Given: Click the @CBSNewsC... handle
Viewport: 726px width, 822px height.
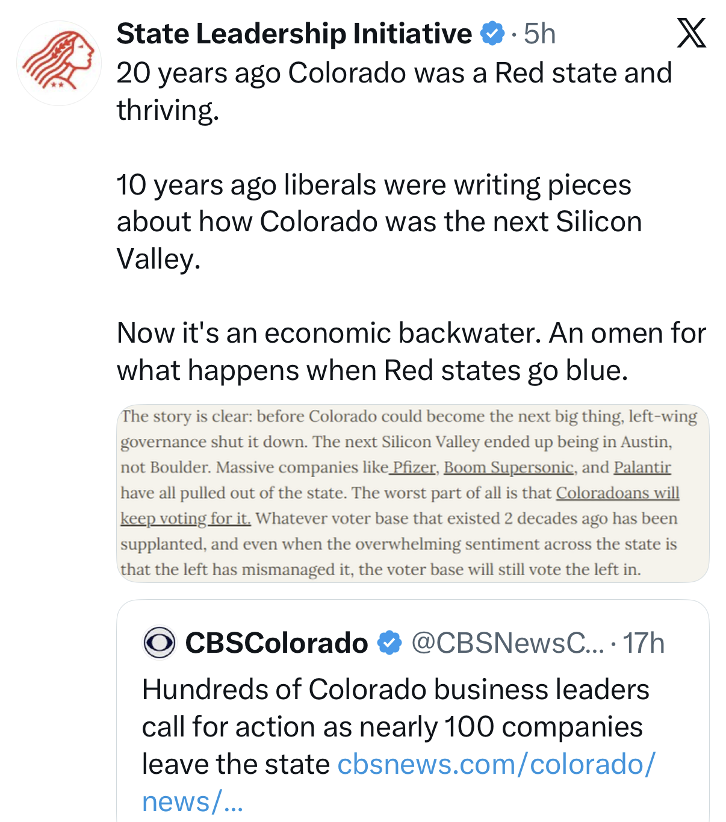Looking at the screenshot, I should click(x=507, y=643).
